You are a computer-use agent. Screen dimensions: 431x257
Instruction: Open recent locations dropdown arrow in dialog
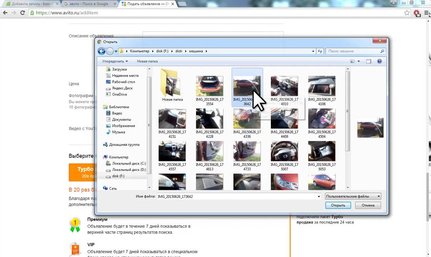tap(116, 51)
